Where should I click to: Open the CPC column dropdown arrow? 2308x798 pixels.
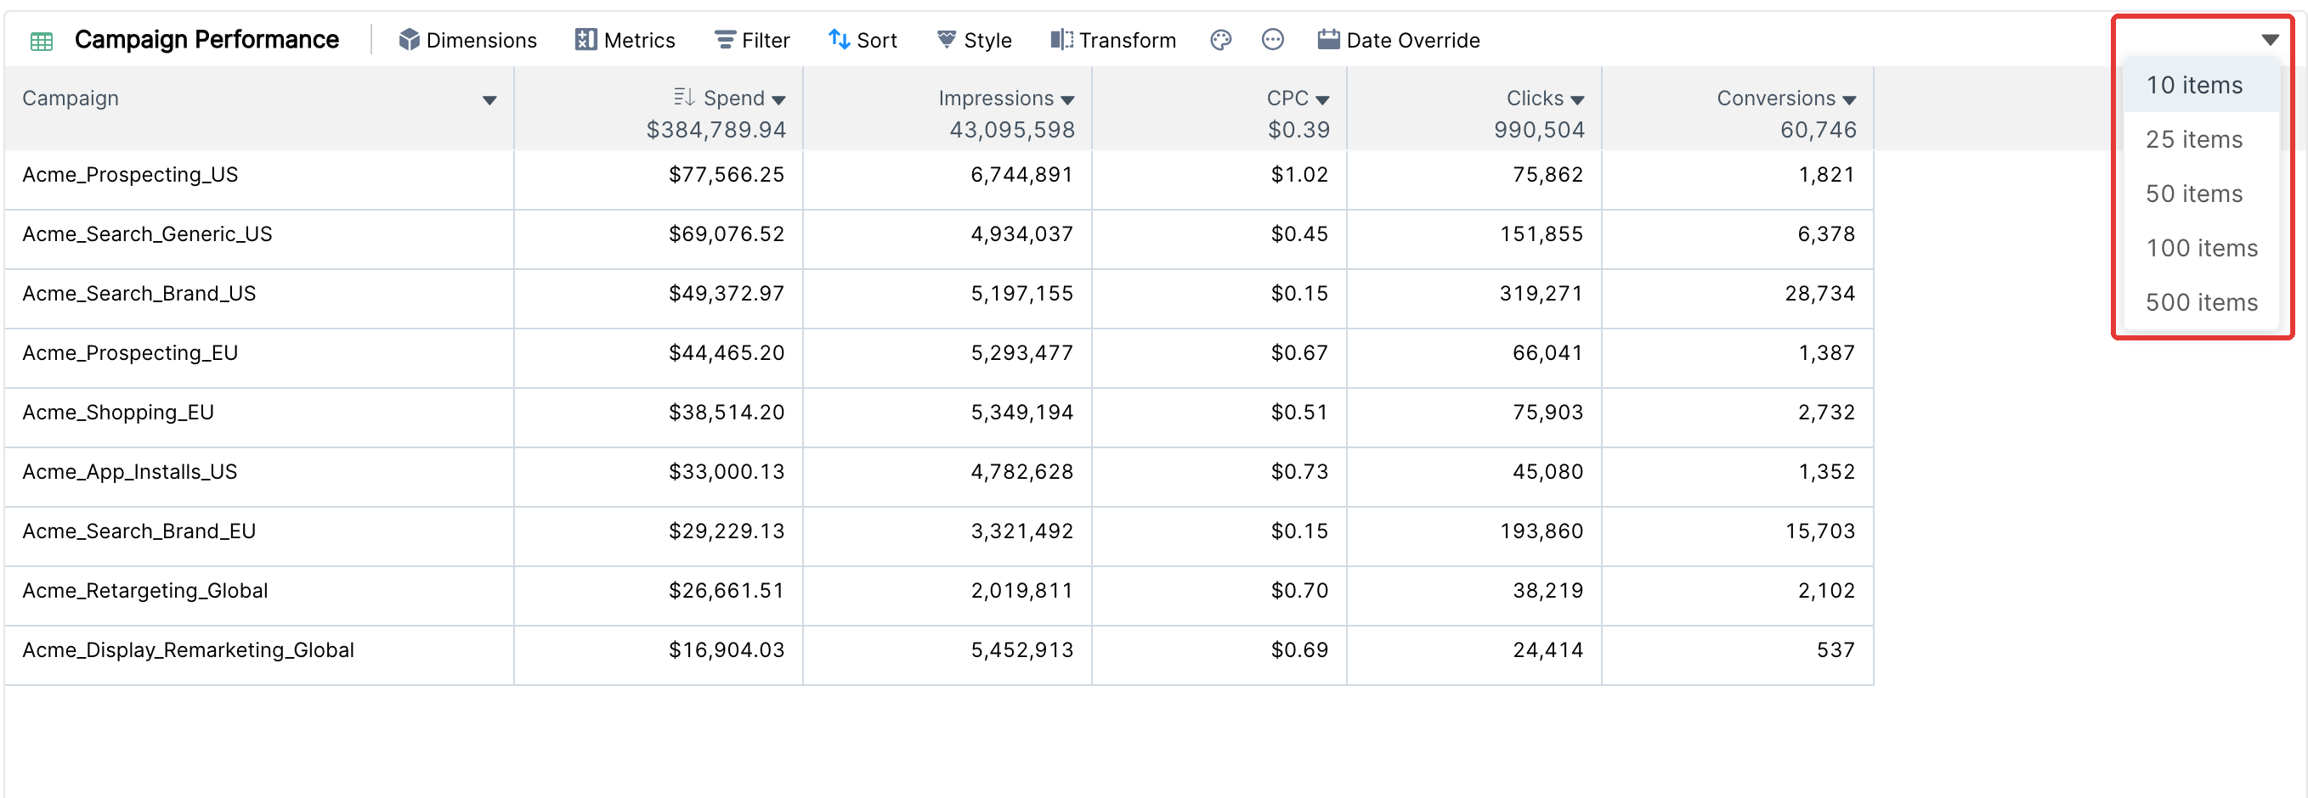(1322, 100)
